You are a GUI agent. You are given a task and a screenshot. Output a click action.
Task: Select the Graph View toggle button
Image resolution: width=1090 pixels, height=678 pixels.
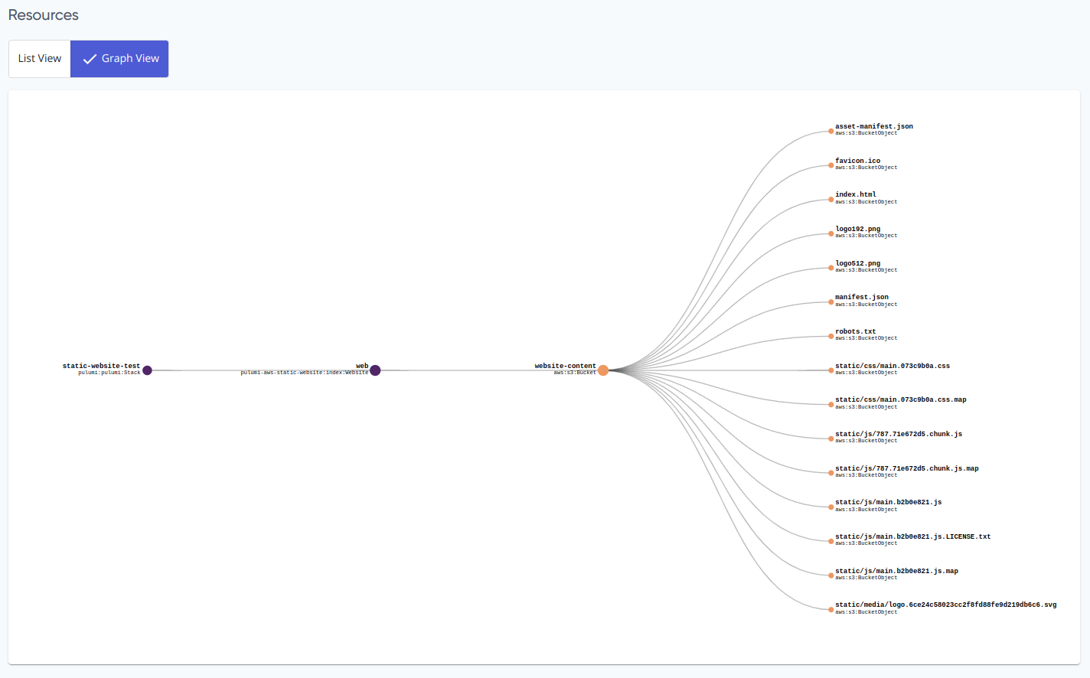[120, 59]
